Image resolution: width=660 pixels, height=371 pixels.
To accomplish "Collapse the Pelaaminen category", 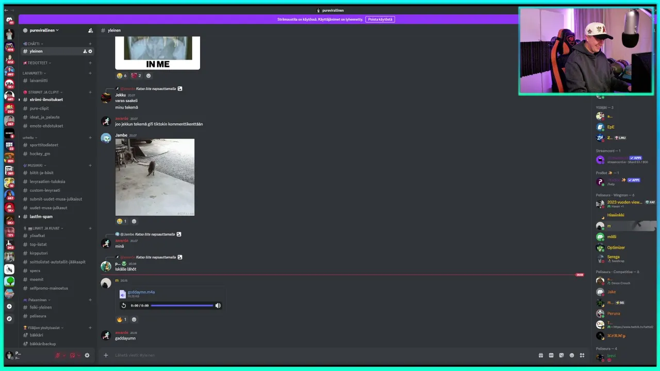I will 37,300.
